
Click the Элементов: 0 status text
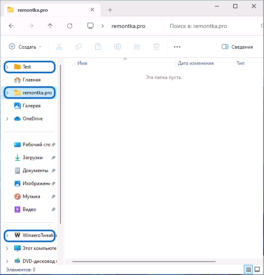point(21,270)
